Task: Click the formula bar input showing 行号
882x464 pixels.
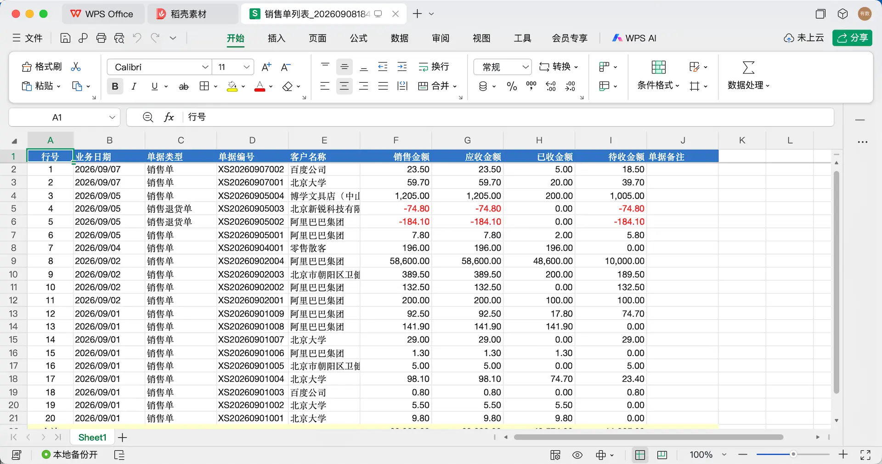Action: click(x=509, y=117)
